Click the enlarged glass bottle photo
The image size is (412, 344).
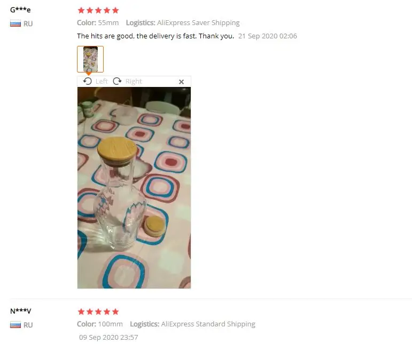(x=134, y=188)
